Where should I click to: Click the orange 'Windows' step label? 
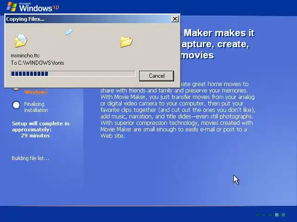point(36,92)
